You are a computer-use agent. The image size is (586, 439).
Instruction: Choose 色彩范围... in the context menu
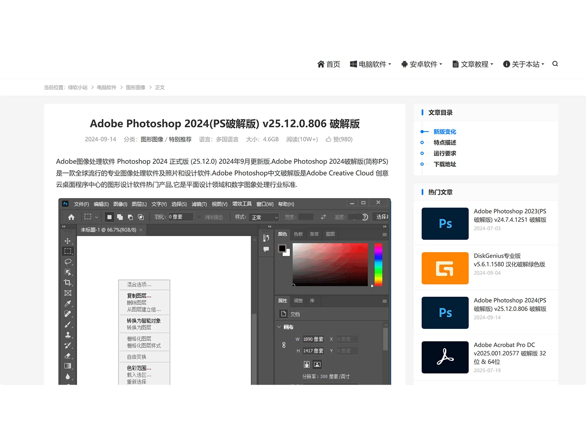coord(139,368)
